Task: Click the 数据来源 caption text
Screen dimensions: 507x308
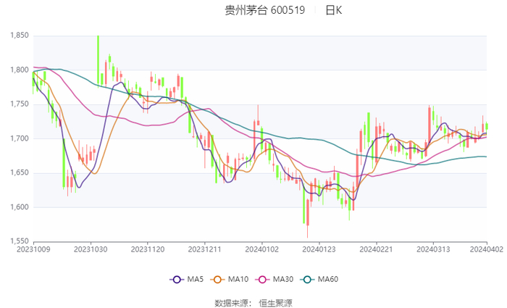Action: 232,302
